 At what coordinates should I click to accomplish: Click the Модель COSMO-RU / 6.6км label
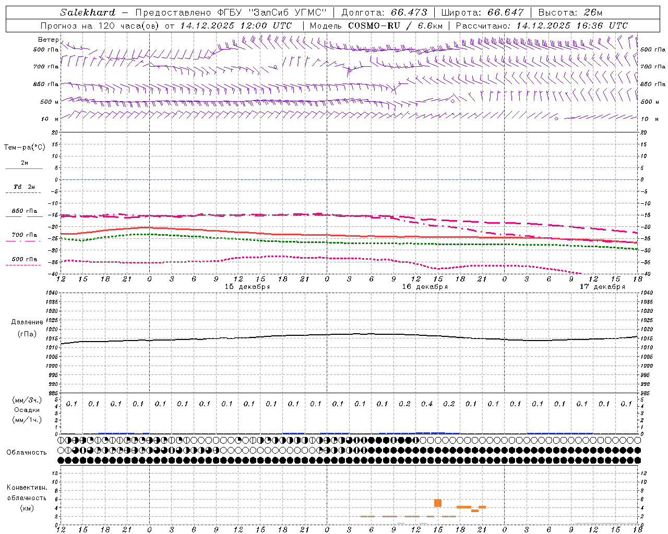point(376,26)
